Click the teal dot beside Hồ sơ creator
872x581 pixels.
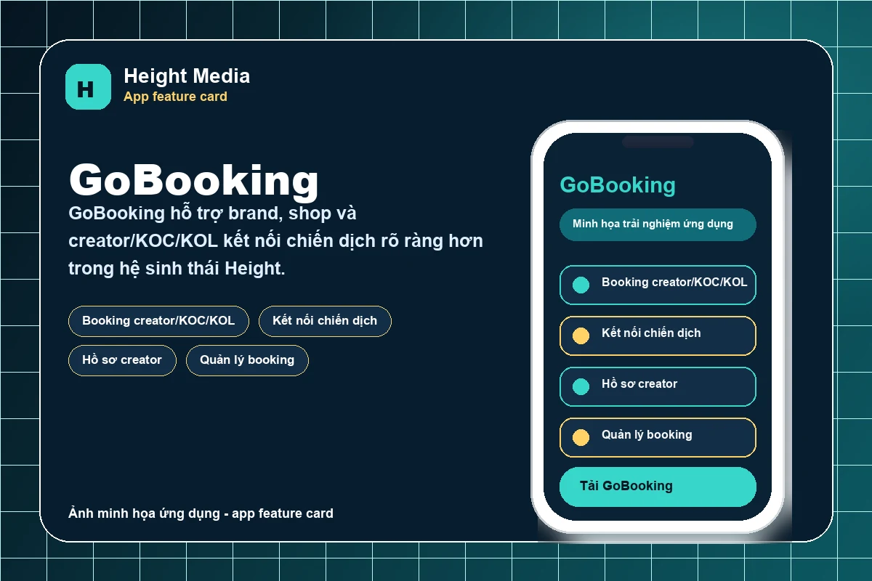(581, 386)
